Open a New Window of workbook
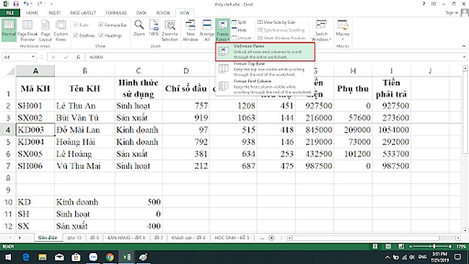Viewport: 469px width, 264px height. [190, 30]
